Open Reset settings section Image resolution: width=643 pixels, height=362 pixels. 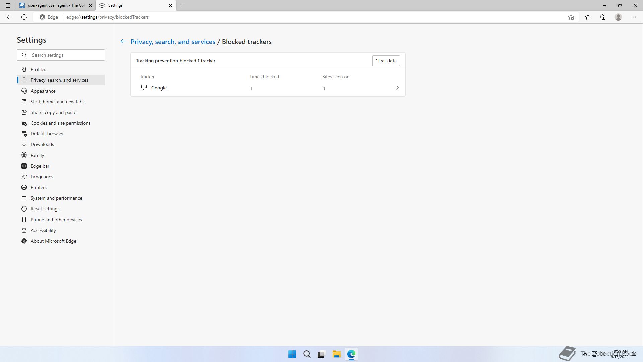[x=61, y=209]
